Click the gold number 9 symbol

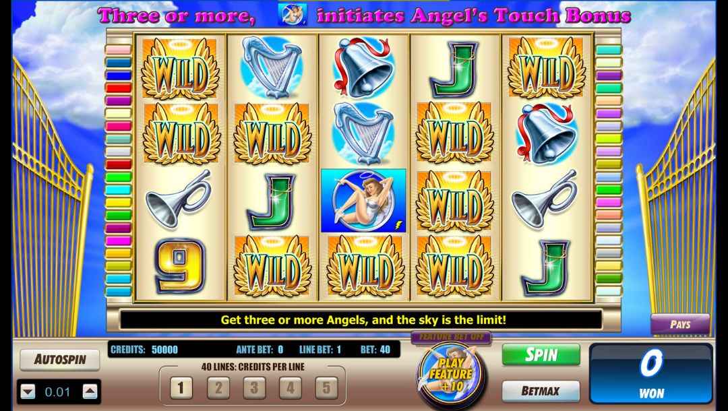tap(179, 266)
